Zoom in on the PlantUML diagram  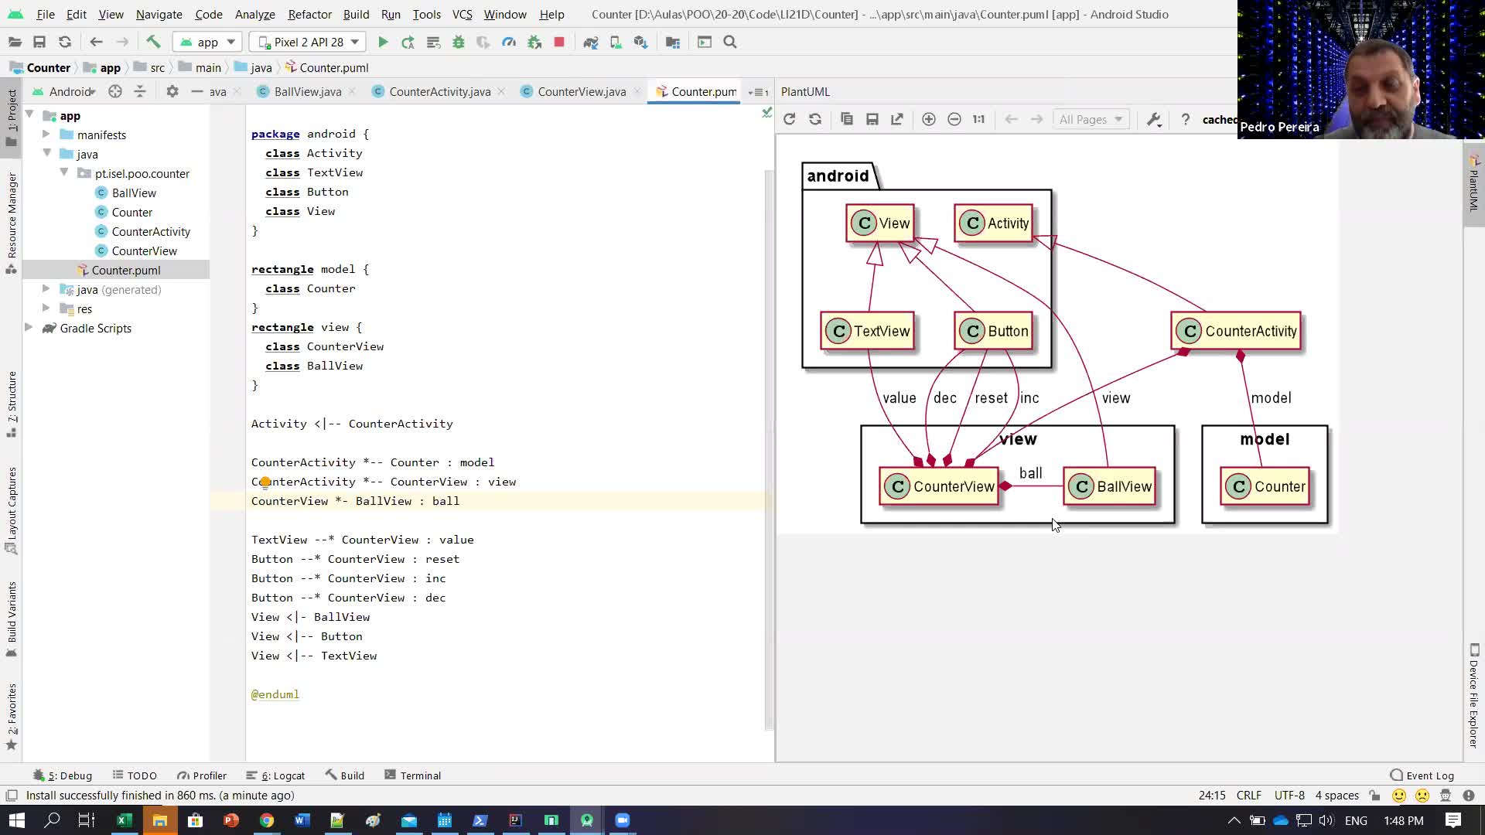click(929, 119)
